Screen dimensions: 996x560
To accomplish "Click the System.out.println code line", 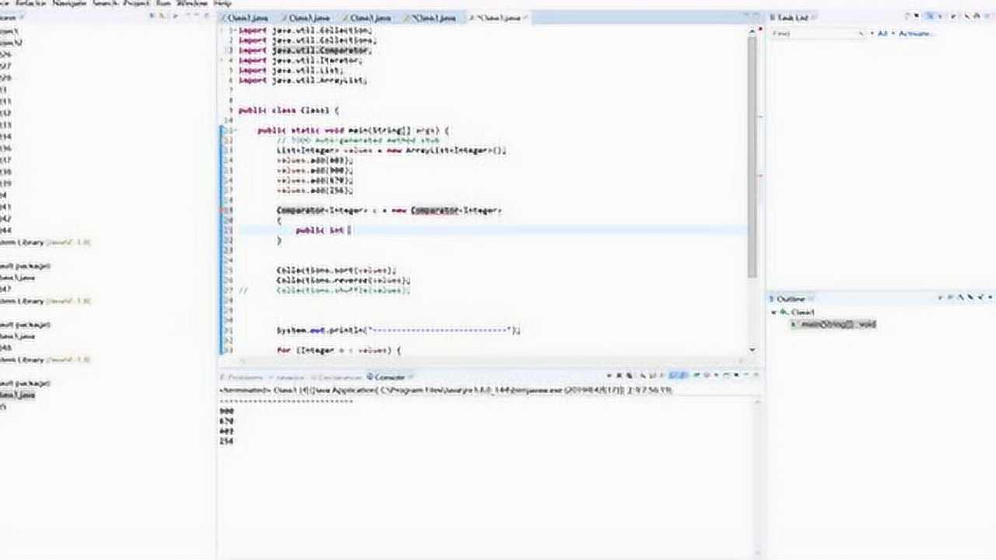I will 398,330.
